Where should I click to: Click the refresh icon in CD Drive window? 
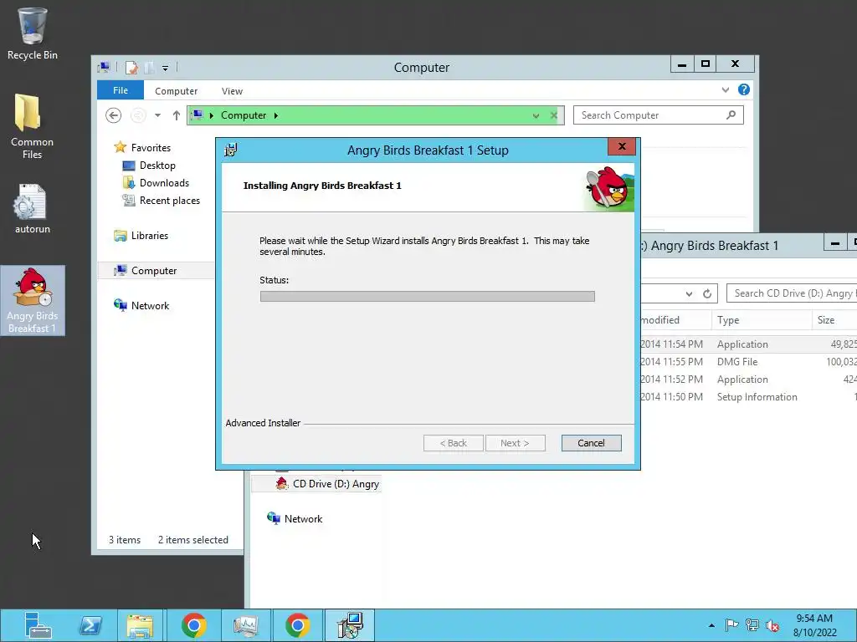(x=706, y=293)
